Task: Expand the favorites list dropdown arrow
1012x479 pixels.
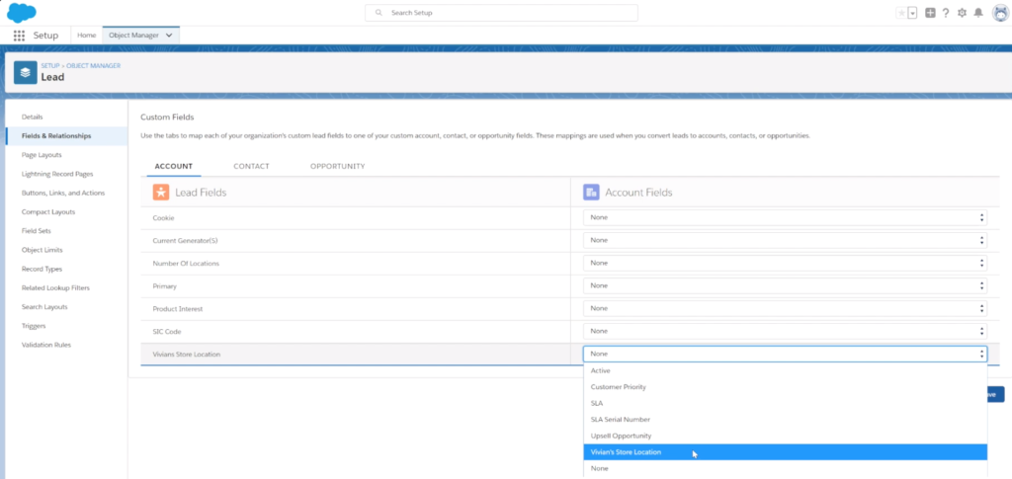Action: pyautogui.click(x=912, y=13)
